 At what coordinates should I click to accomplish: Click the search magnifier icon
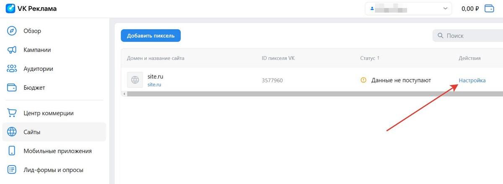click(441, 36)
